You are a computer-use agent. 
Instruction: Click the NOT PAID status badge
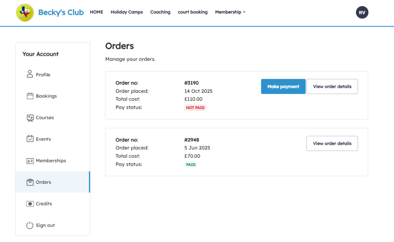pyautogui.click(x=195, y=108)
